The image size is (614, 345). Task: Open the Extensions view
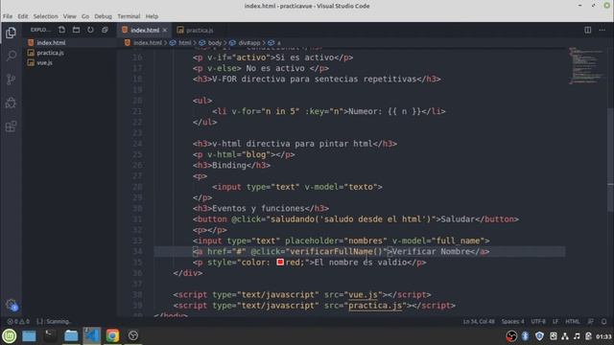(x=11, y=126)
